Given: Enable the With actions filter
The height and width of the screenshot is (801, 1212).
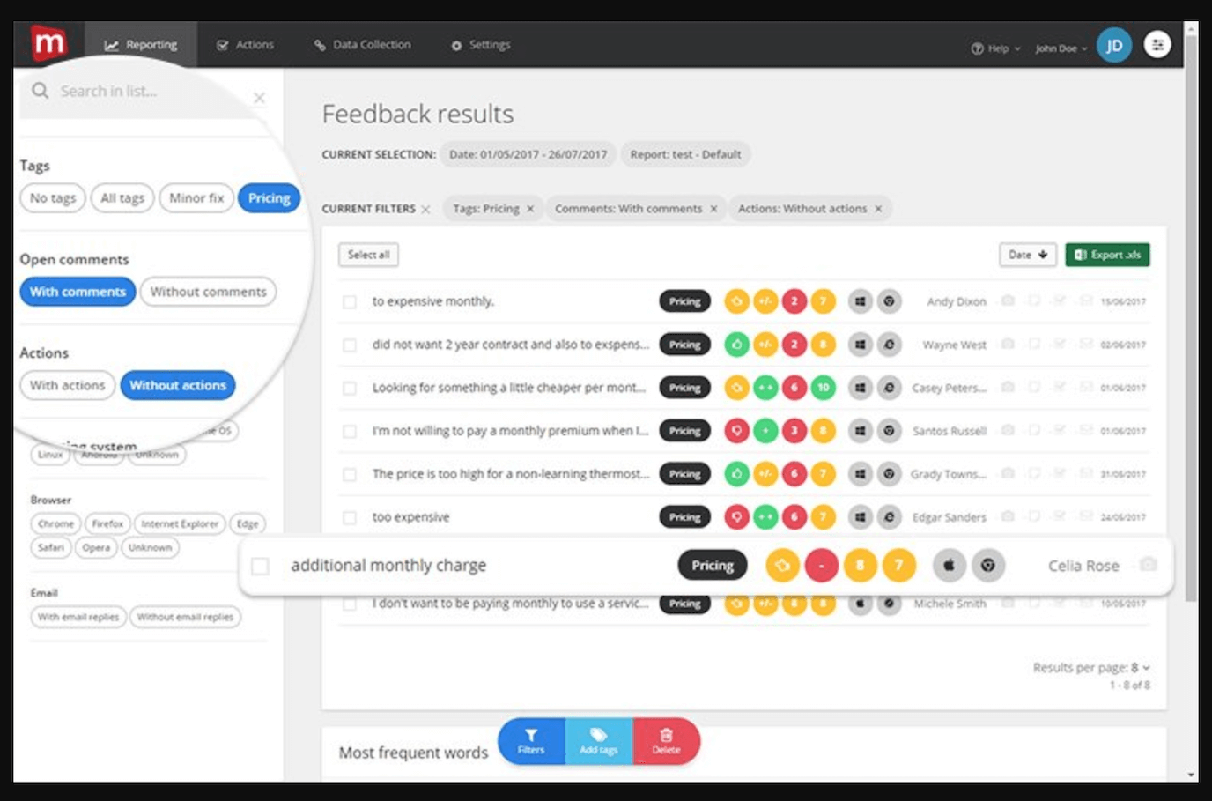Looking at the screenshot, I should [x=67, y=385].
